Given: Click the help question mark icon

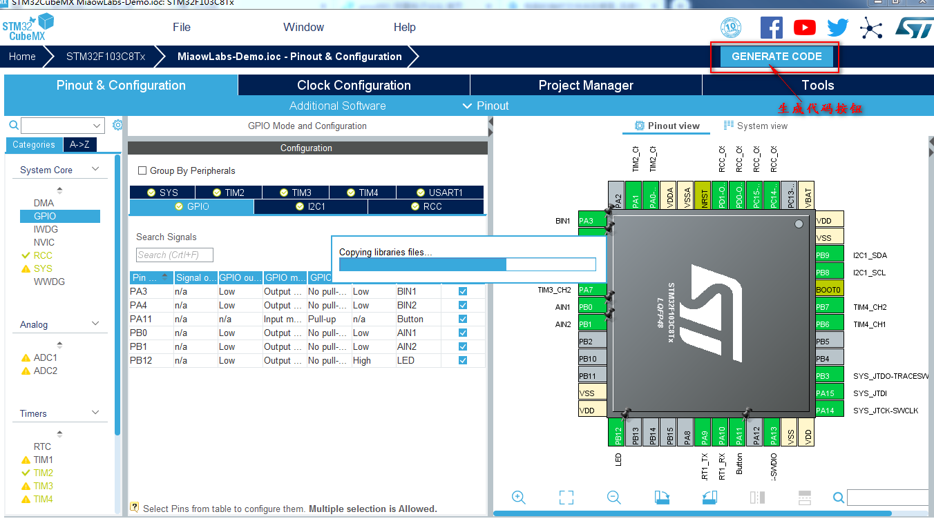Looking at the screenshot, I should pos(134,507).
